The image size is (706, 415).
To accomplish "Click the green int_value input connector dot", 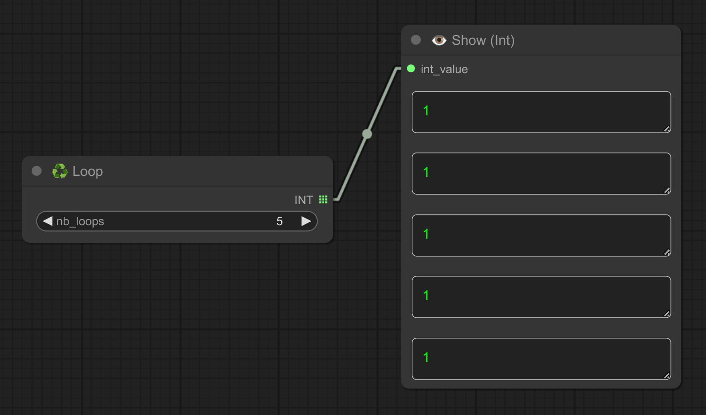I will pyautogui.click(x=411, y=69).
